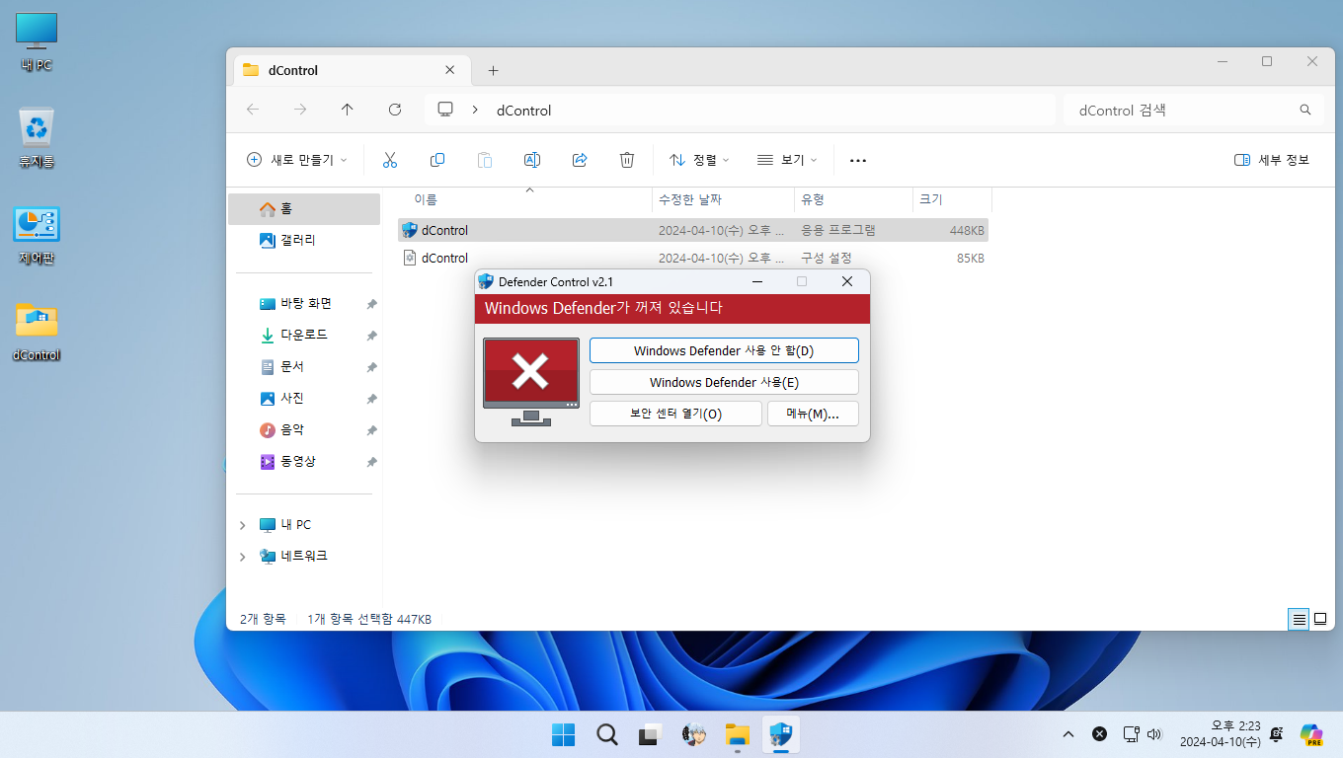
Task: Expand the 네트워크 tree node
Action: coord(243,557)
